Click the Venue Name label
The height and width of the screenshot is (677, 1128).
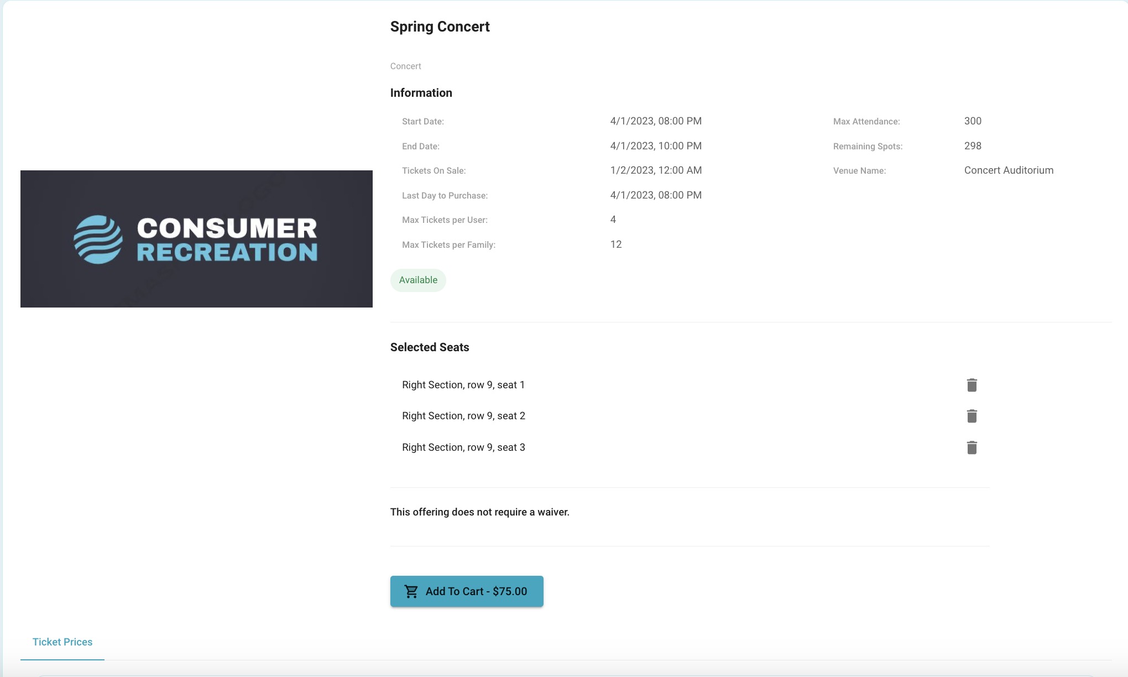[859, 171]
